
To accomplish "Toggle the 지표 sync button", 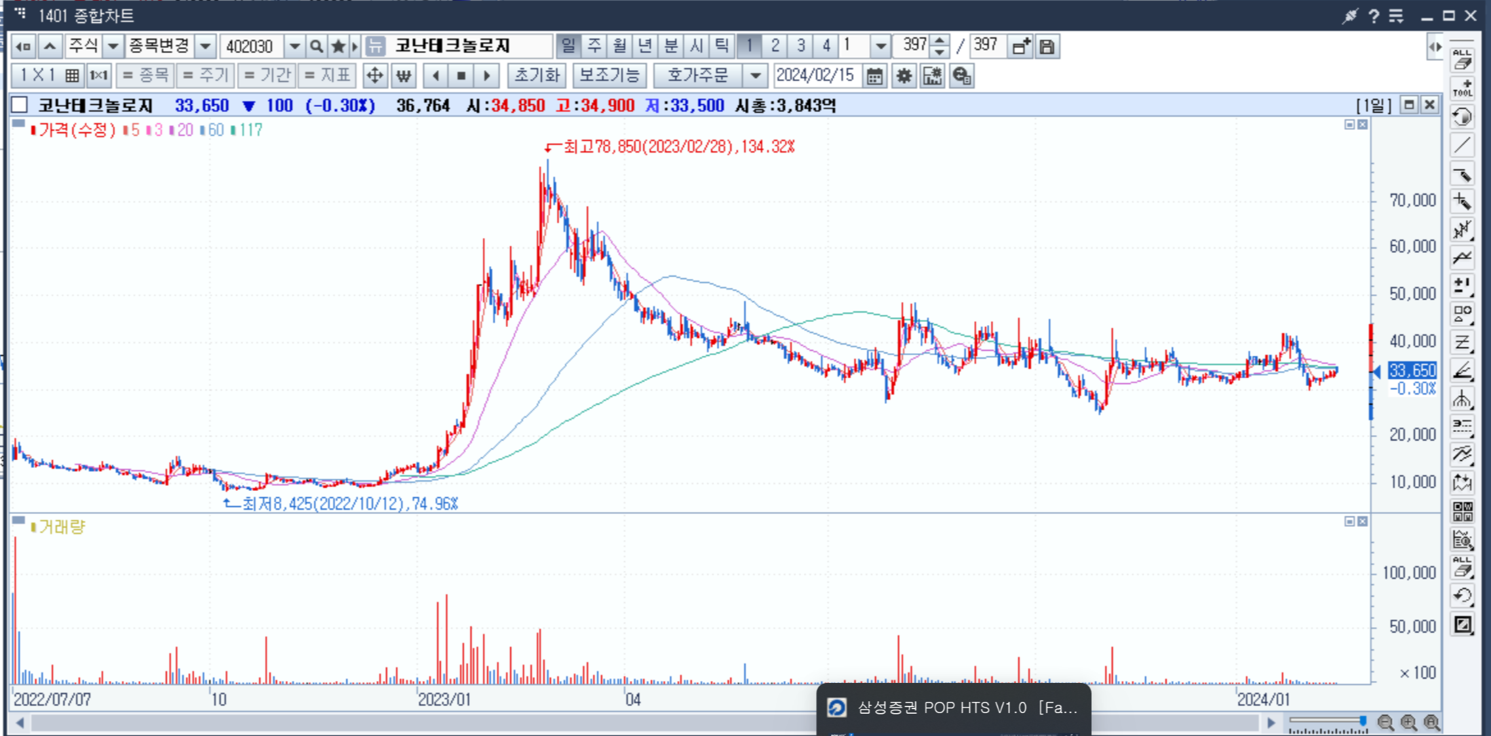I will (x=327, y=76).
